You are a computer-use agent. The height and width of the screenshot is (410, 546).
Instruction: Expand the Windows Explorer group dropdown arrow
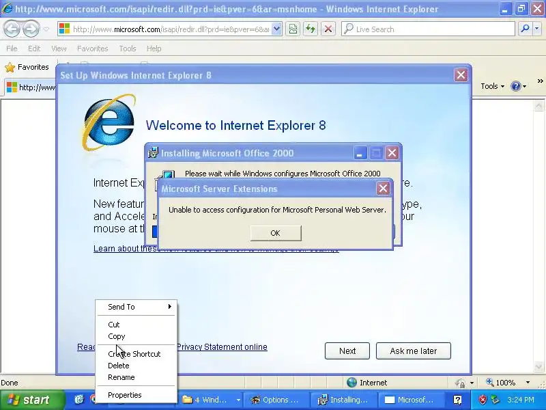(x=238, y=400)
